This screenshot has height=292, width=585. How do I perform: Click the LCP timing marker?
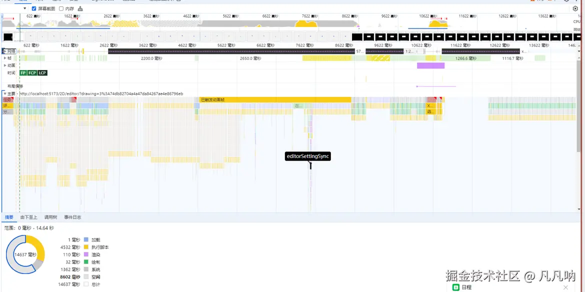(42, 73)
